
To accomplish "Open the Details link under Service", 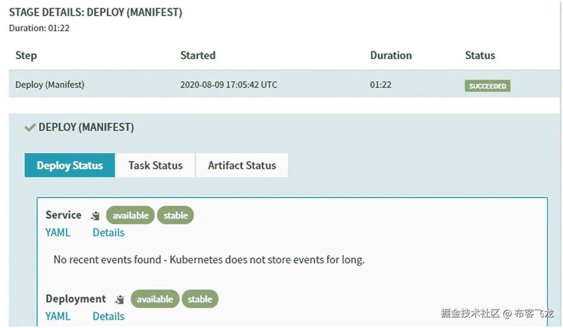I will (x=109, y=232).
